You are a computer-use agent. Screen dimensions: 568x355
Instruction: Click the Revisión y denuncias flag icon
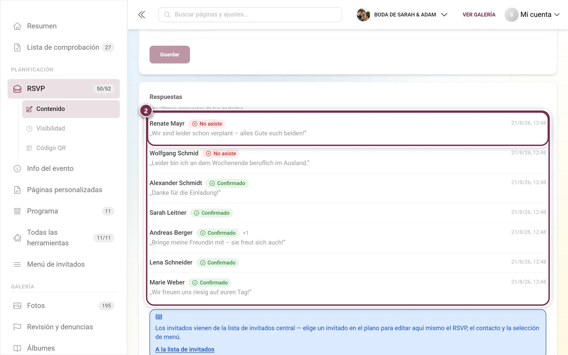click(17, 327)
